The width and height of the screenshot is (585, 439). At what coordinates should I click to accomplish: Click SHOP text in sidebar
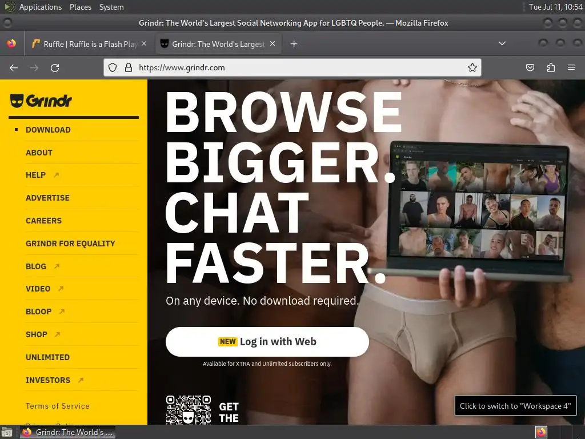pos(37,334)
